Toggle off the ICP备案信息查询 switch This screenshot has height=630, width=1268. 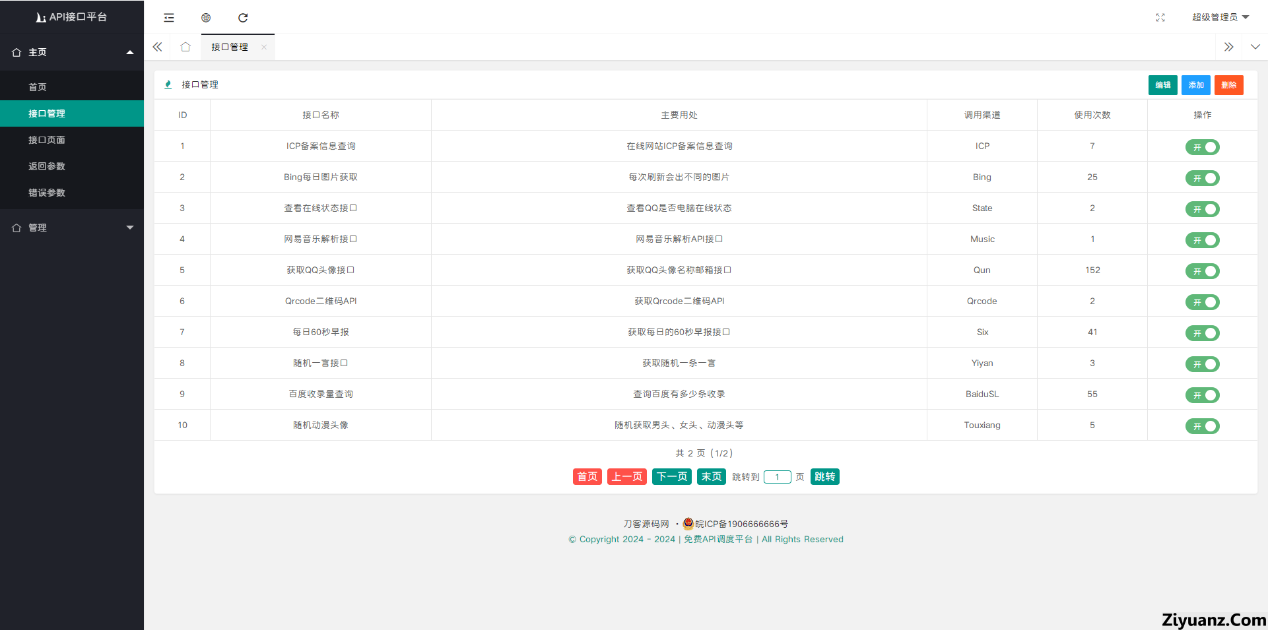point(1202,147)
